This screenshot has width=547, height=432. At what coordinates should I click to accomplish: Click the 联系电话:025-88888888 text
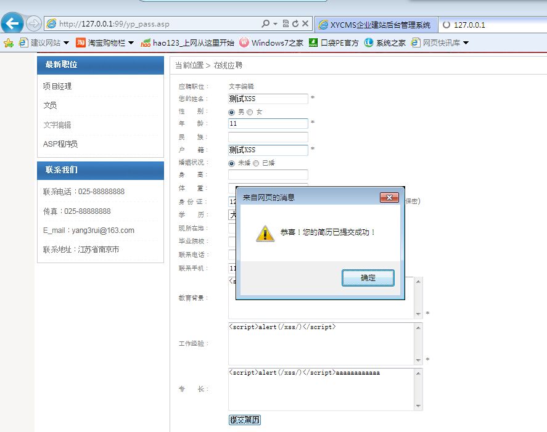click(84, 192)
